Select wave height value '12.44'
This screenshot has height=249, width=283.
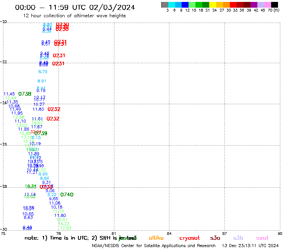(11, 98)
